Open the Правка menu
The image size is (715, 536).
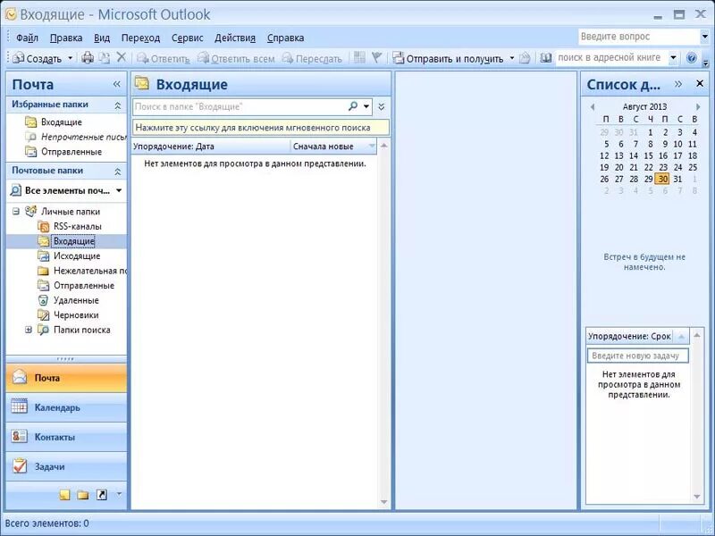pos(66,38)
